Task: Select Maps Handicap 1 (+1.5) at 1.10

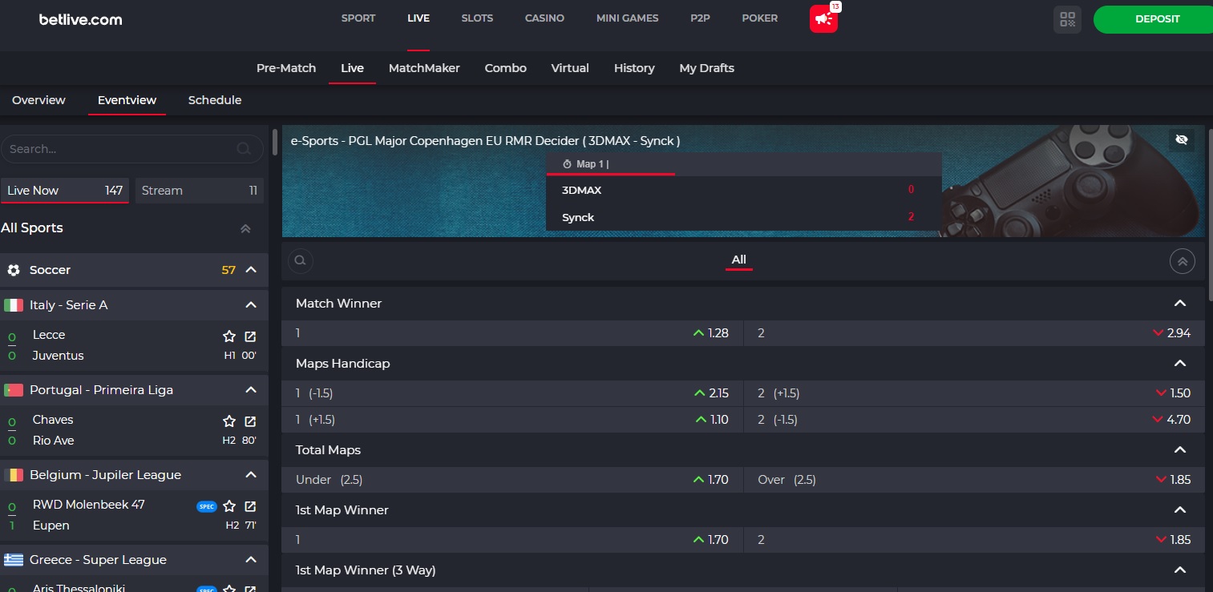Action: point(512,420)
